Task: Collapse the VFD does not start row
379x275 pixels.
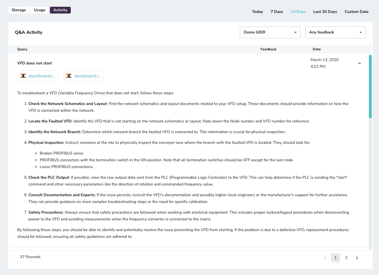Action: click(x=360, y=63)
